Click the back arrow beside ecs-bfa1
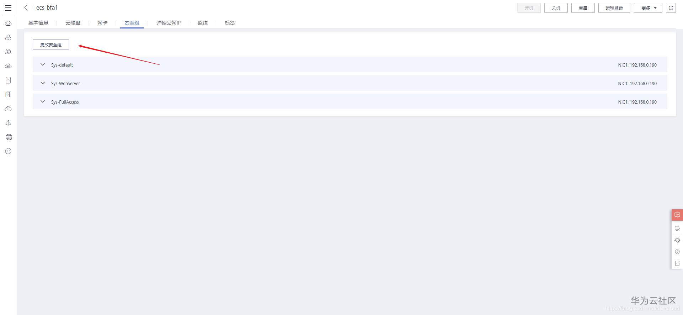 [x=26, y=7]
